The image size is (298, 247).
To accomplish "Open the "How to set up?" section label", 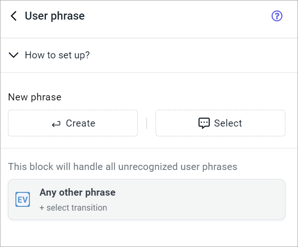I will pos(57,55).
